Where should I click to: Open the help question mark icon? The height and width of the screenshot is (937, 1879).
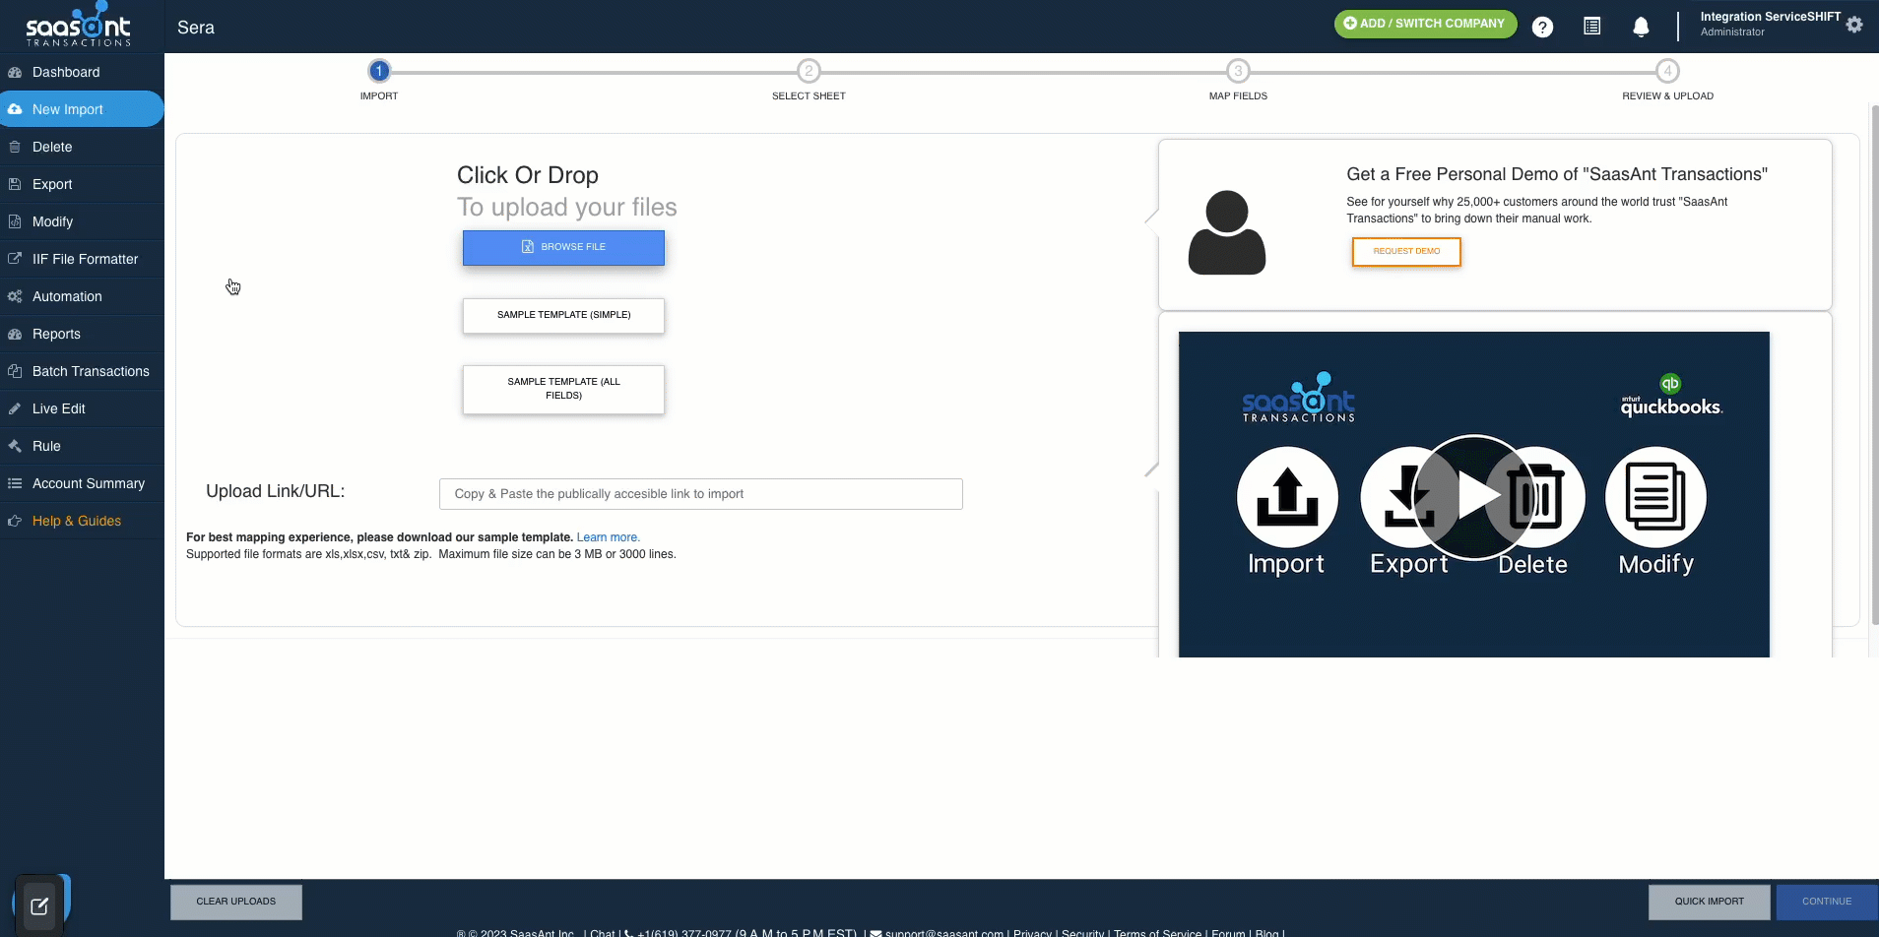(x=1542, y=28)
